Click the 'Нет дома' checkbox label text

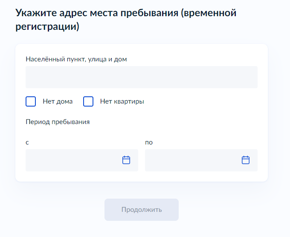tap(58, 101)
